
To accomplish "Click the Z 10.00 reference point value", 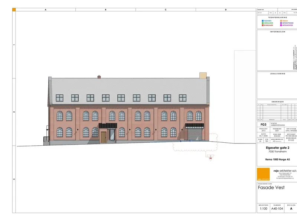I will pyautogui.click(x=291, y=140).
